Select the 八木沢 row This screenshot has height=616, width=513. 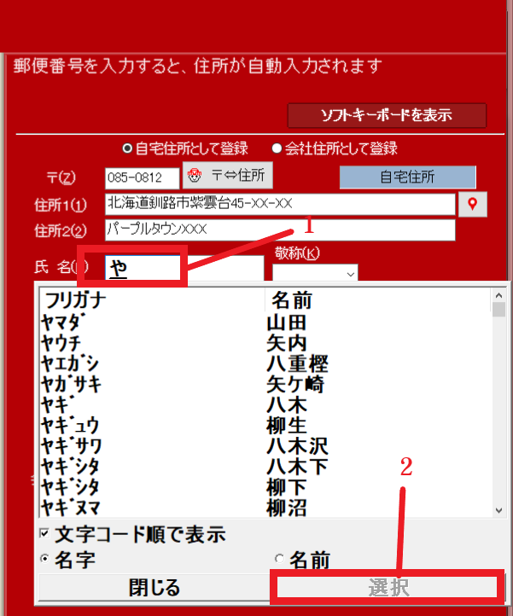pyautogui.click(x=265, y=447)
